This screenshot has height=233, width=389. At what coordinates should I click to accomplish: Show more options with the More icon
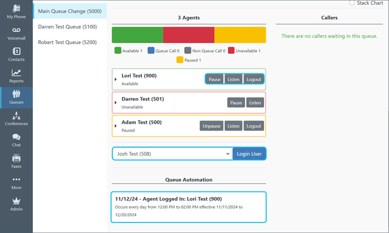point(16,179)
